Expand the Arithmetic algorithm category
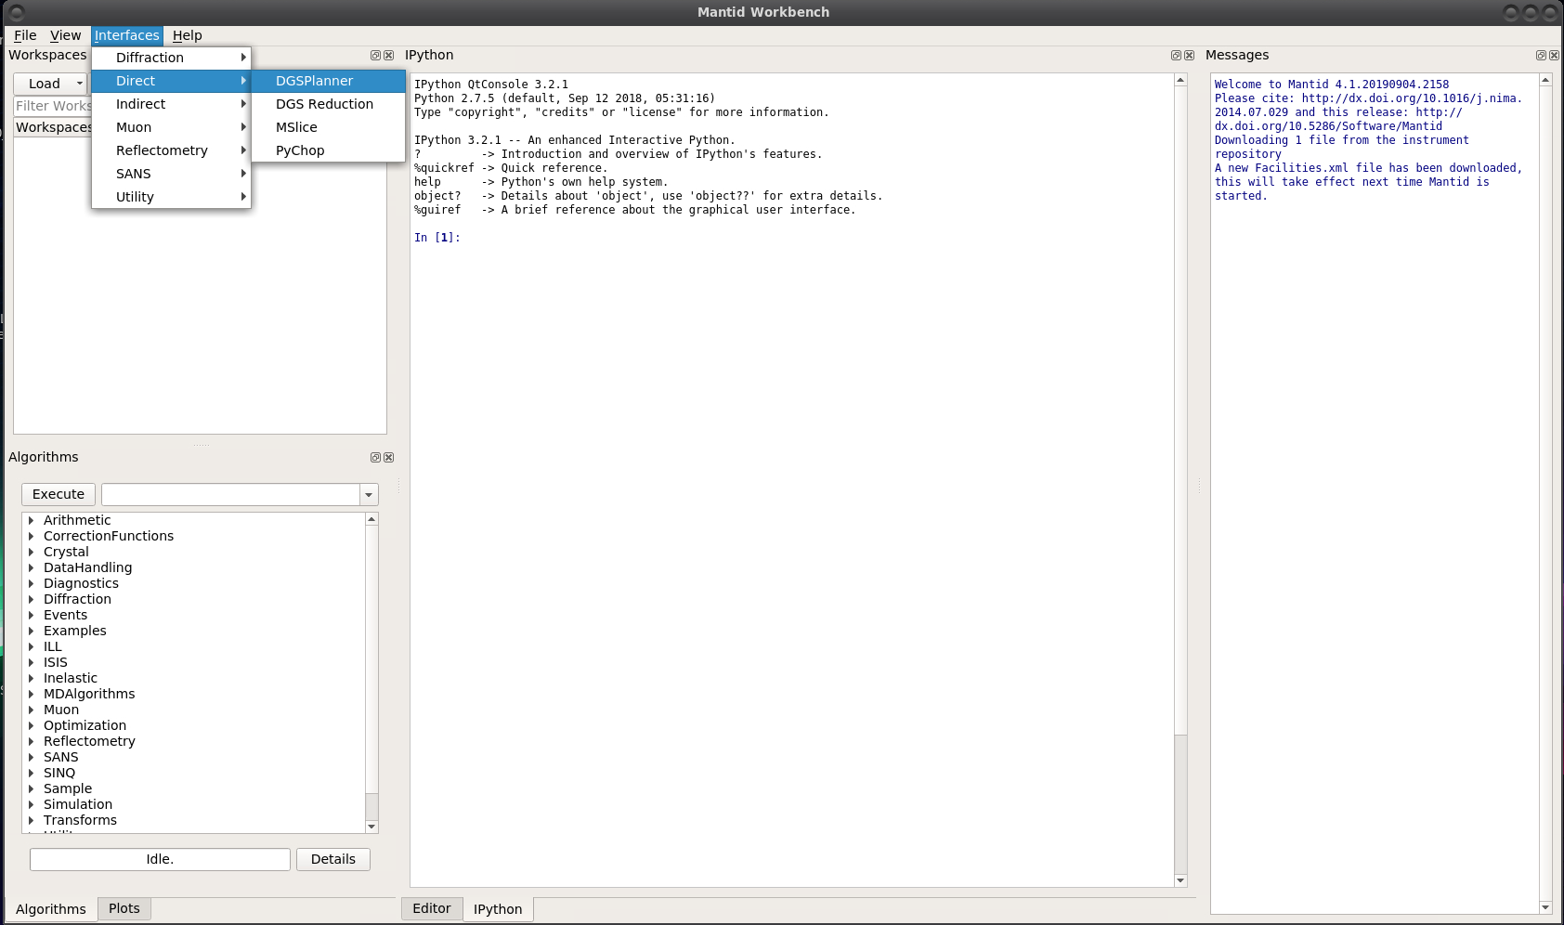This screenshot has width=1564, height=925. [x=31, y=521]
